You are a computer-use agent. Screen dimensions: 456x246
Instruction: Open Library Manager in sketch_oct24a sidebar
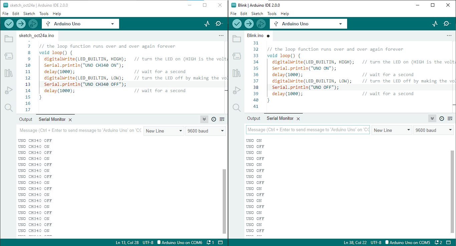point(9,73)
